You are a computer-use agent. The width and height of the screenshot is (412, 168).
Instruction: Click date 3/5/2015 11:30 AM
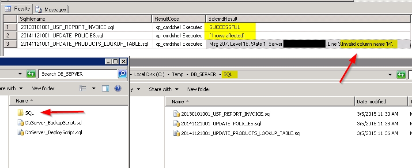click(377, 114)
